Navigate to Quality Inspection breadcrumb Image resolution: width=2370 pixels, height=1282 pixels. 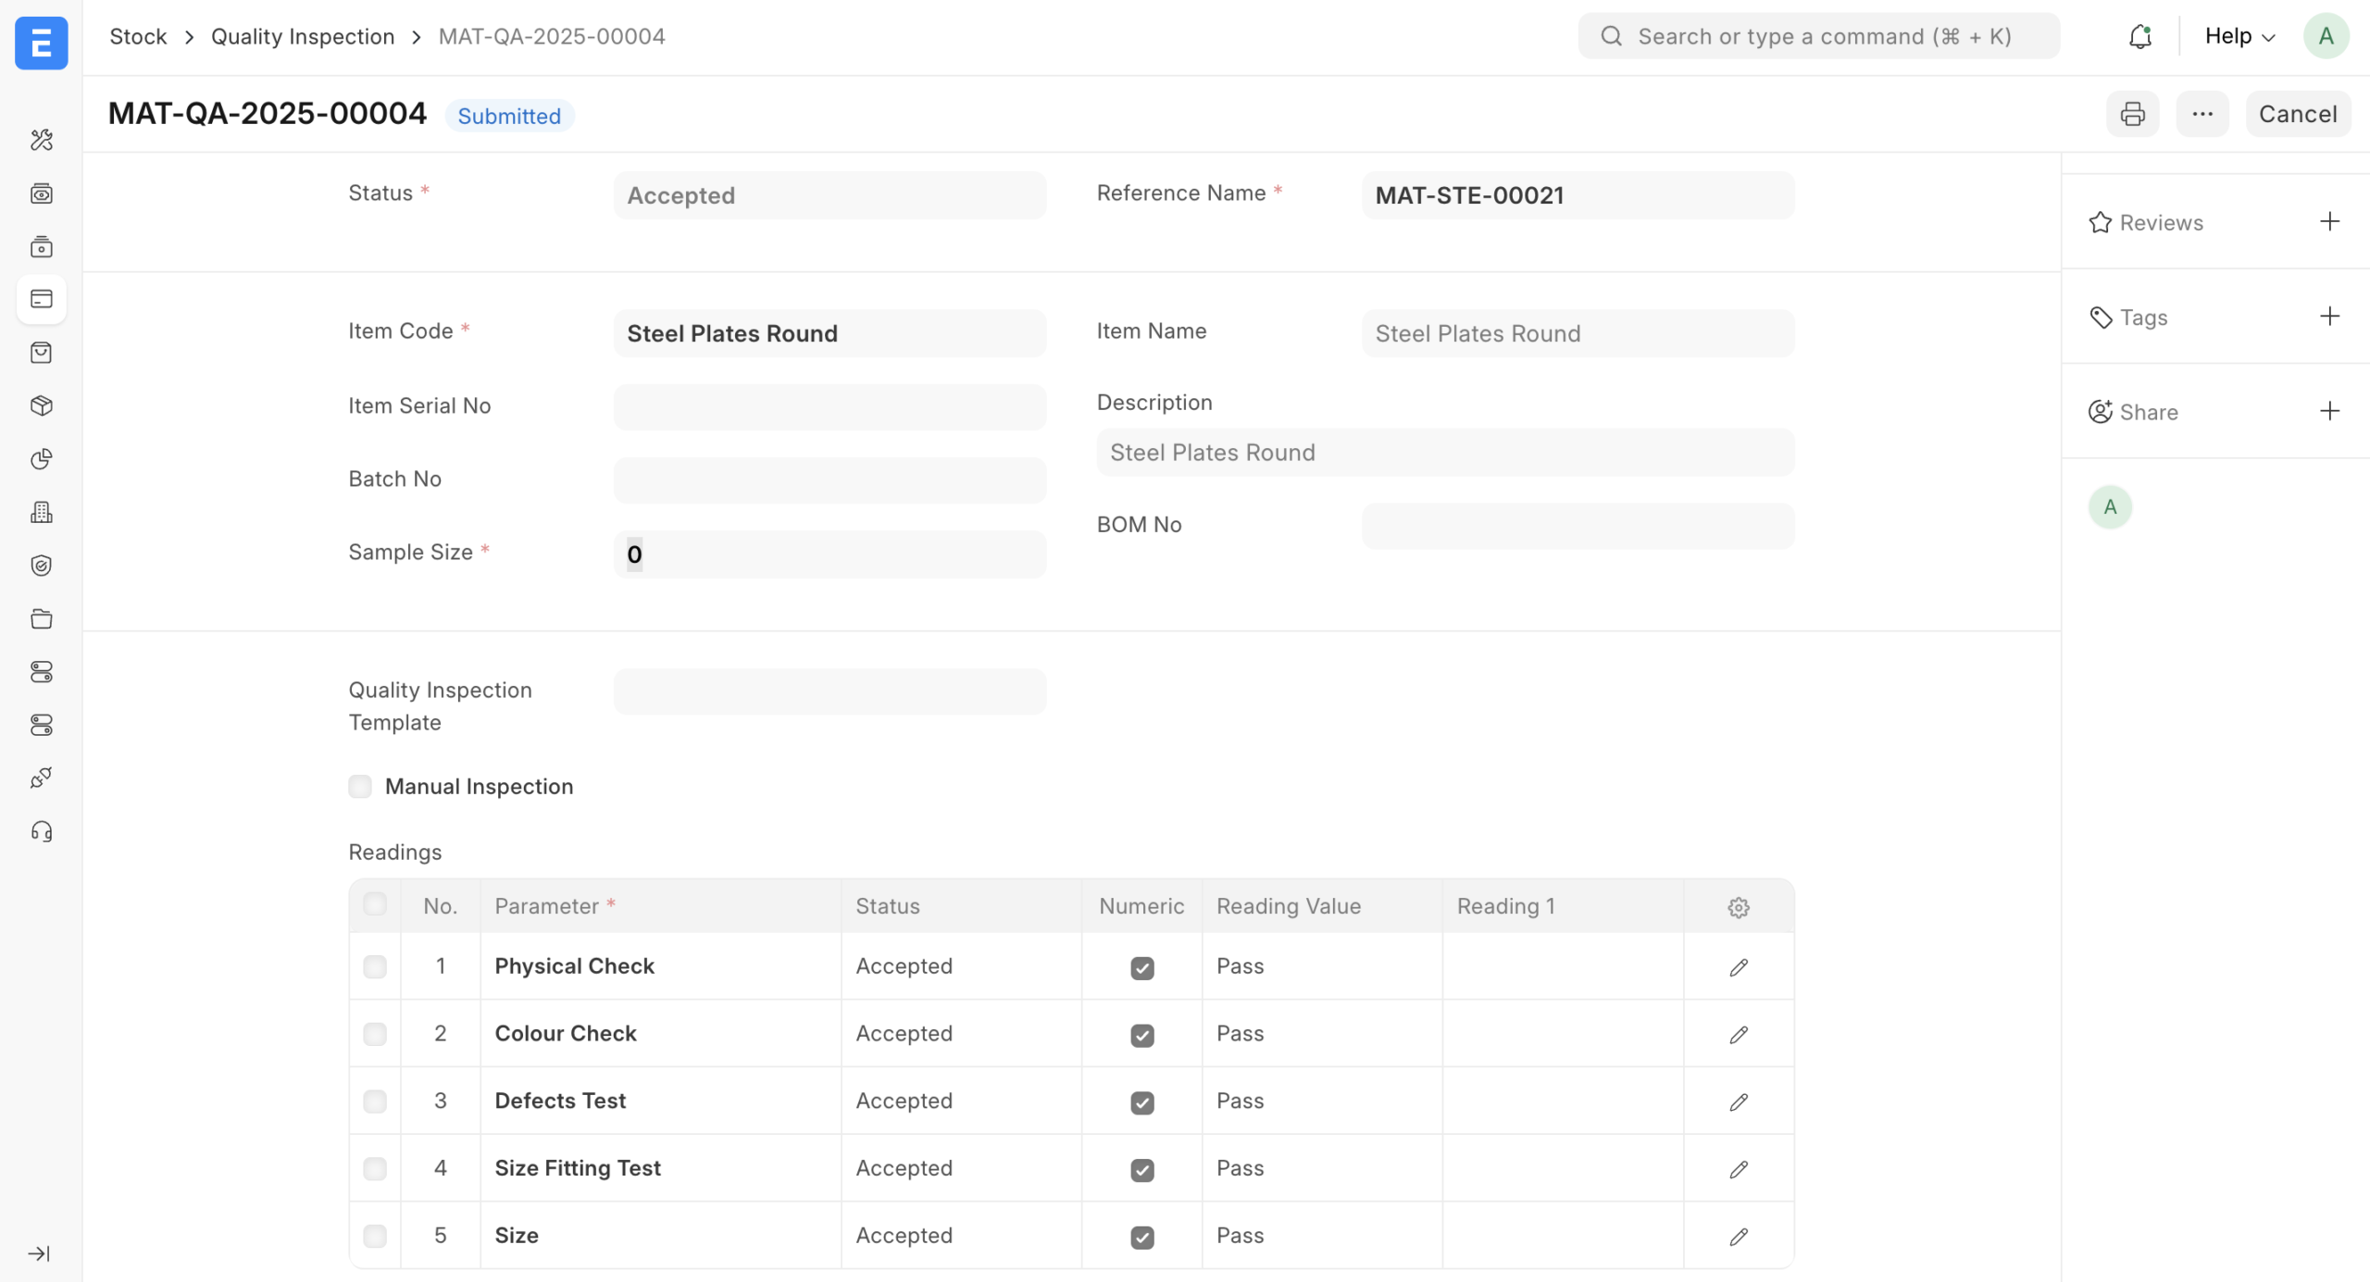(302, 36)
